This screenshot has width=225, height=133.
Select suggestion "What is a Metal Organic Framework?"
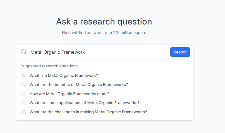(64, 75)
